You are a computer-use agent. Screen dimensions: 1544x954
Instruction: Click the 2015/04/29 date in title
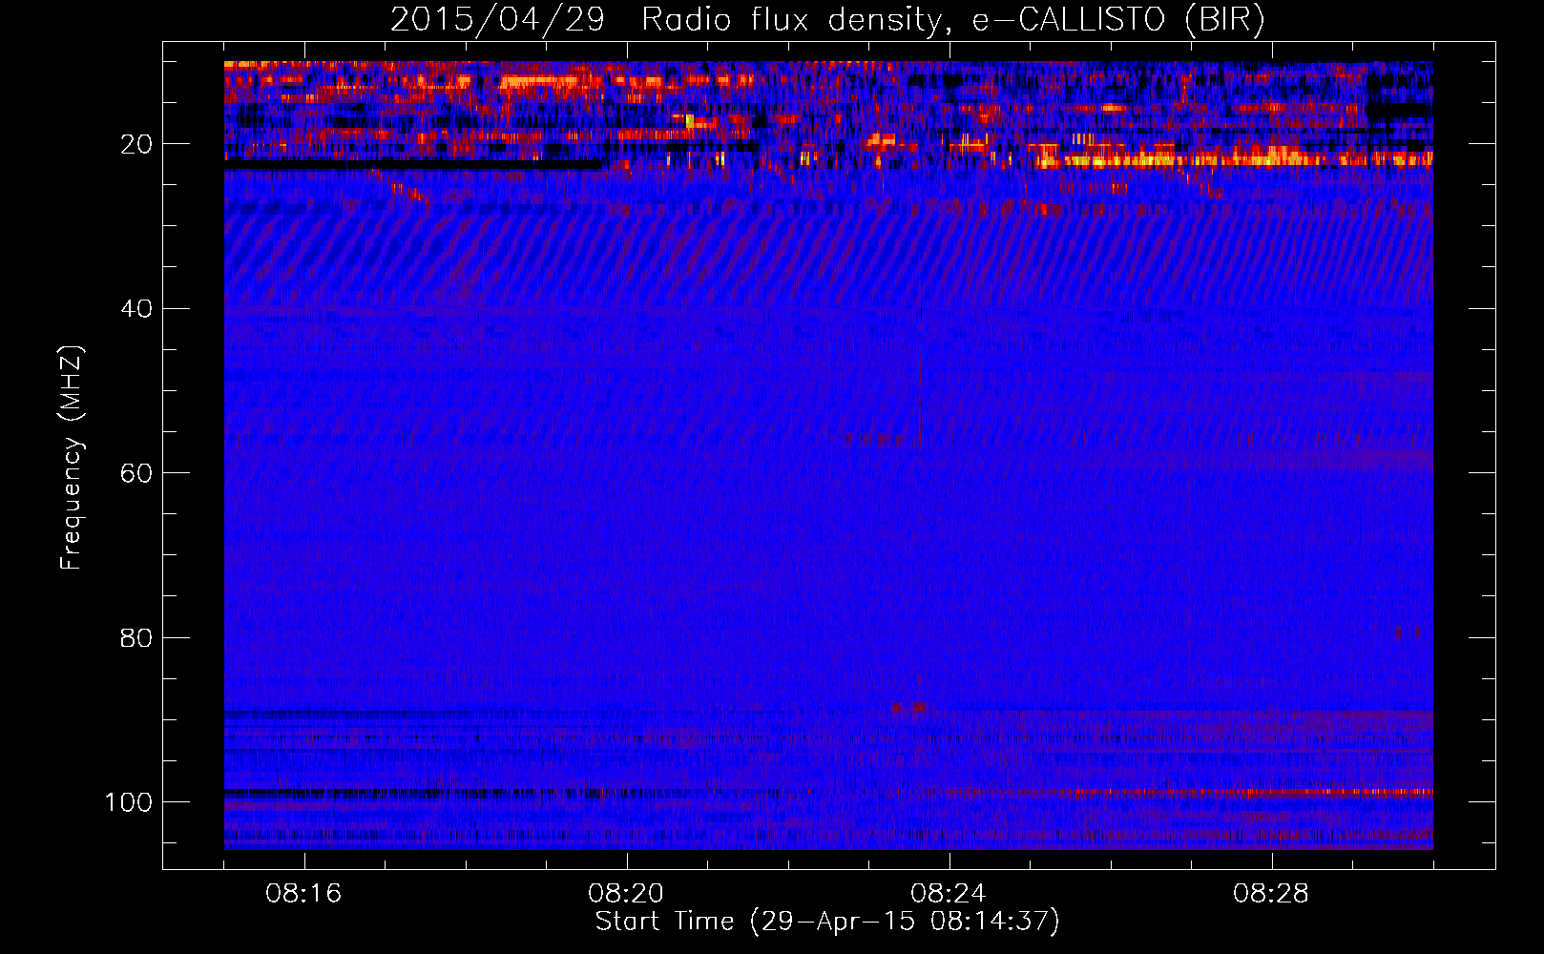pyautogui.click(x=497, y=19)
